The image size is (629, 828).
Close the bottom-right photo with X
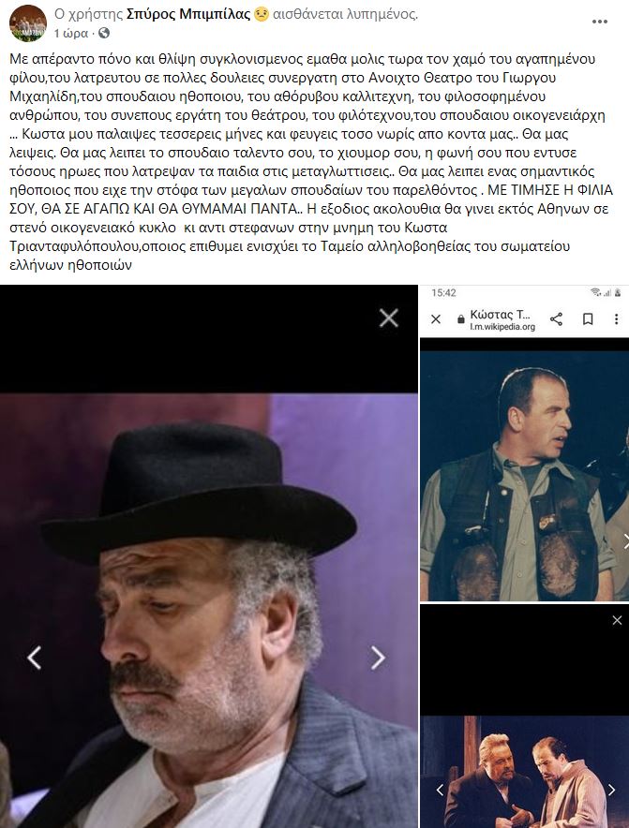[x=617, y=620]
